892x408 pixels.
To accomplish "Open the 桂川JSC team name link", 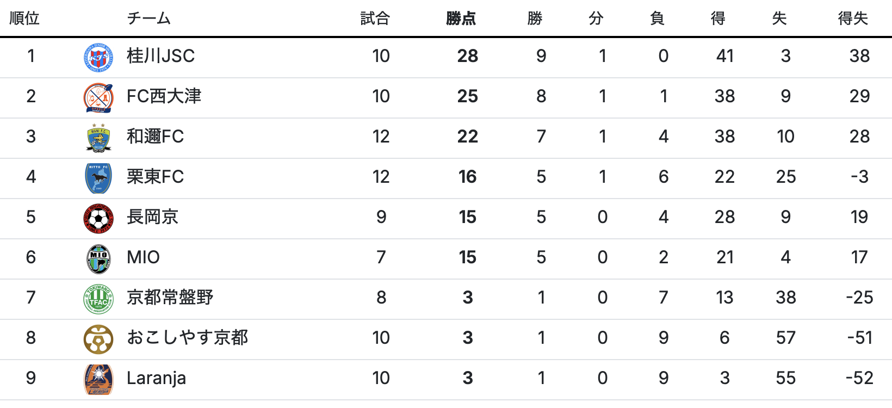I will pos(160,56).
